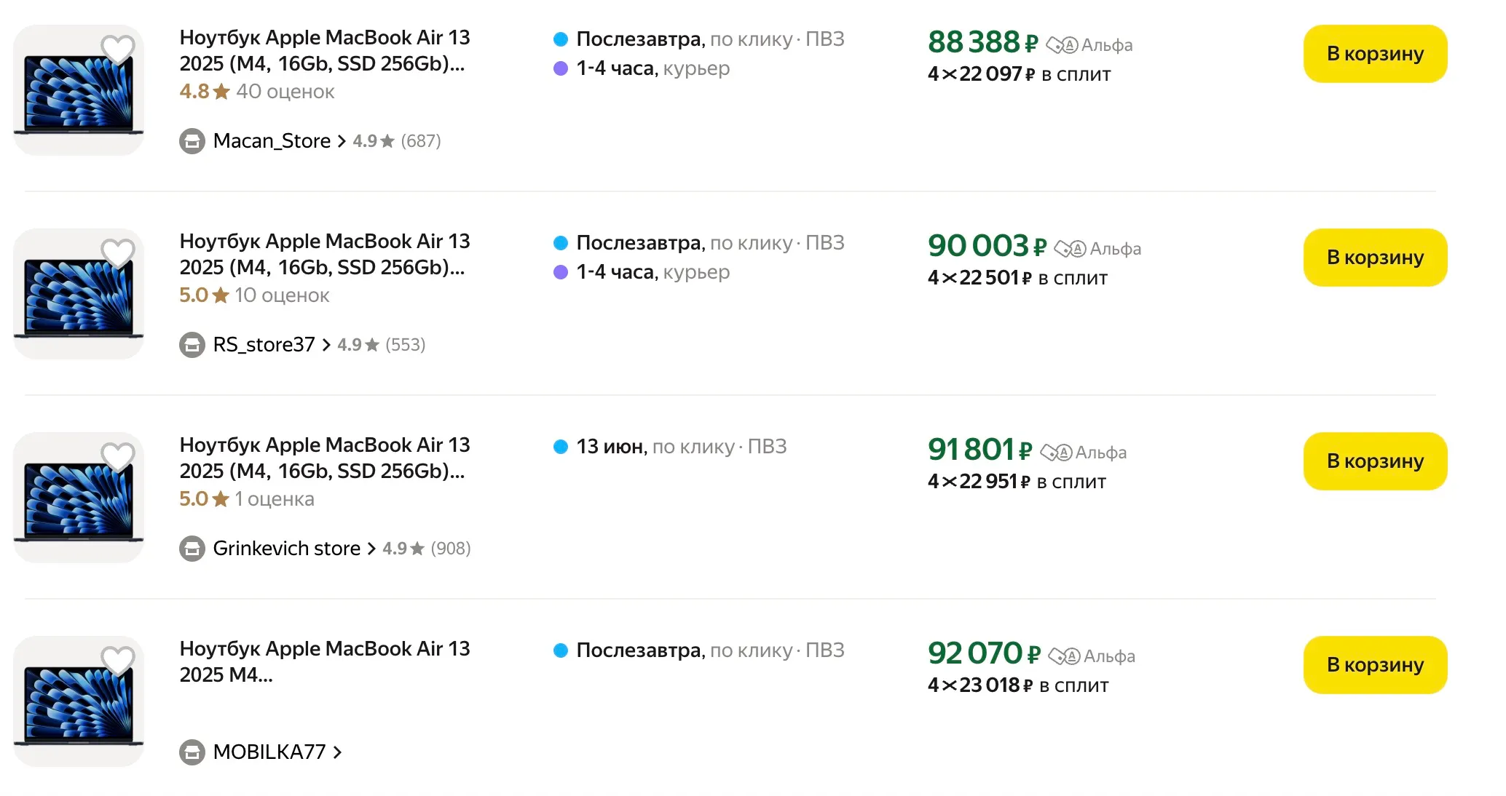This screenshot has height=796, width=1506.
Task: Click heart icon on MOBILKA77 listing
Action: [117, 660]
